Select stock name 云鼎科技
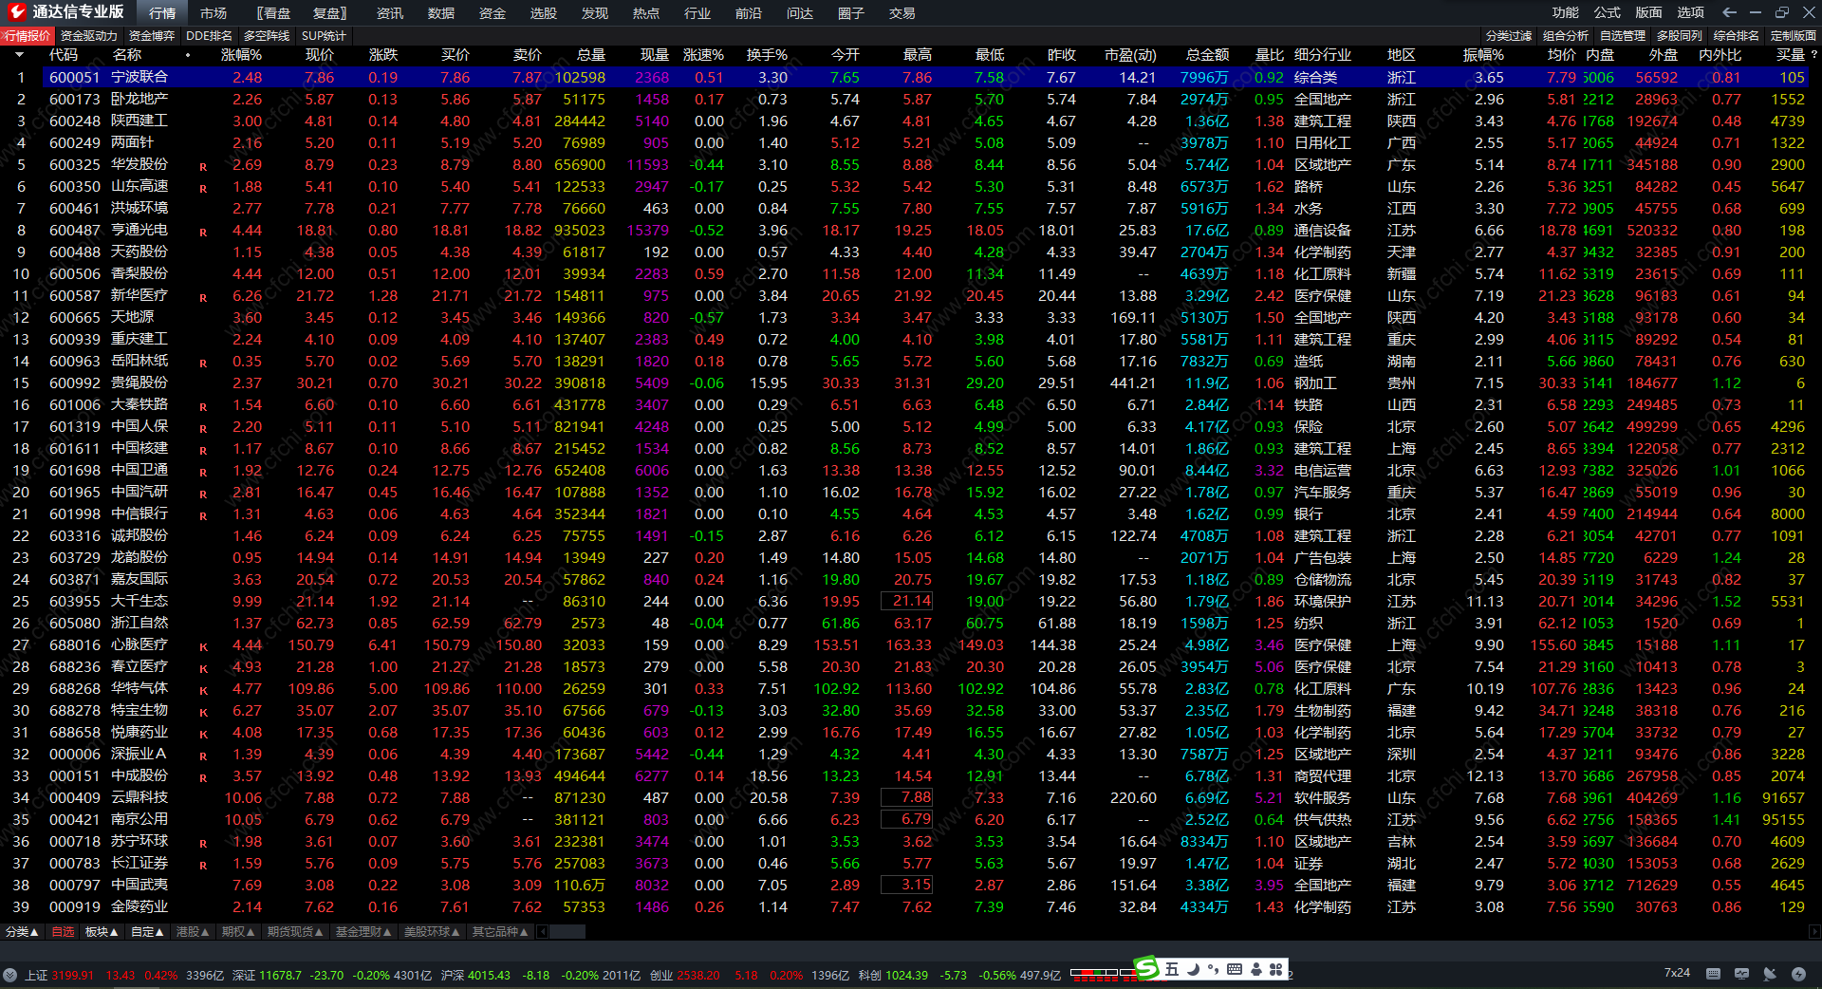Image resolution: width=1822 pixels, height=989 pixels. point(139,797)
